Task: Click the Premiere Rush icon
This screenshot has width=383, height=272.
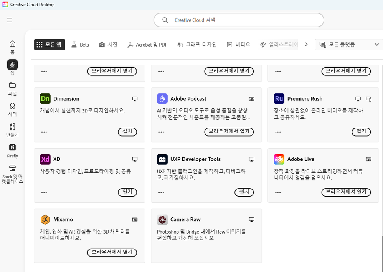Action: [279, 98]
